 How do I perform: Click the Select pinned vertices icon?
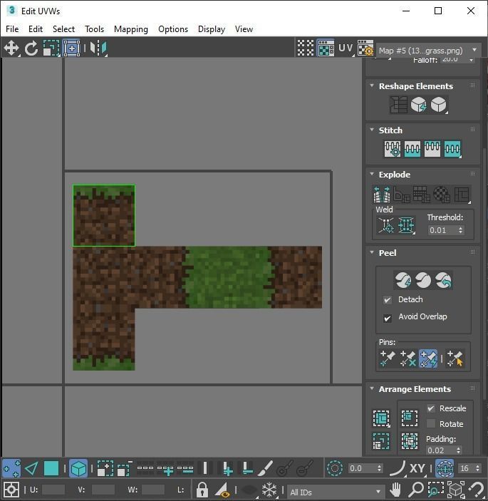click(x=455, y=358)
